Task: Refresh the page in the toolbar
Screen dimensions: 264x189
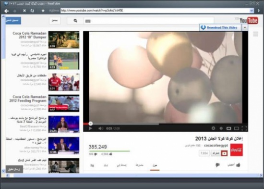Action: [32, 11]
